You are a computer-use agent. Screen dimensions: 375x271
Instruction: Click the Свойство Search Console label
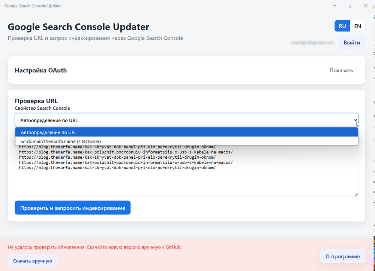(42, 108)
